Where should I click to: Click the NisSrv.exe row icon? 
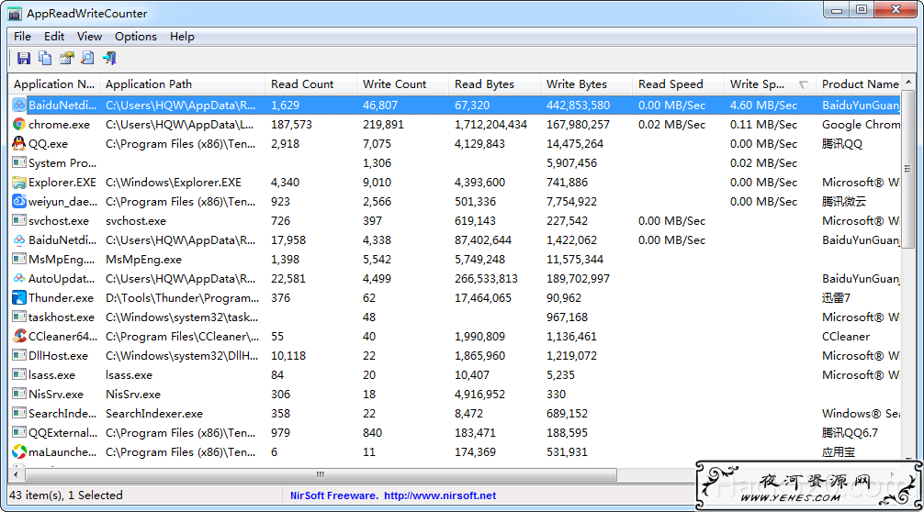[x=19, y=395]
